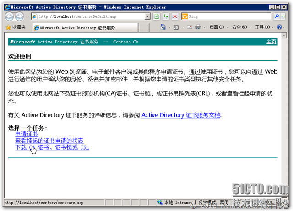Click the Forward navigation arrow

[19, 16]
